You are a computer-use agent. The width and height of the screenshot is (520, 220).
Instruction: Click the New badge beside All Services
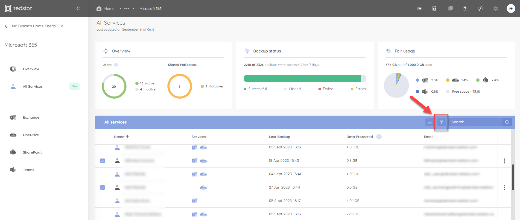(74, 86)
